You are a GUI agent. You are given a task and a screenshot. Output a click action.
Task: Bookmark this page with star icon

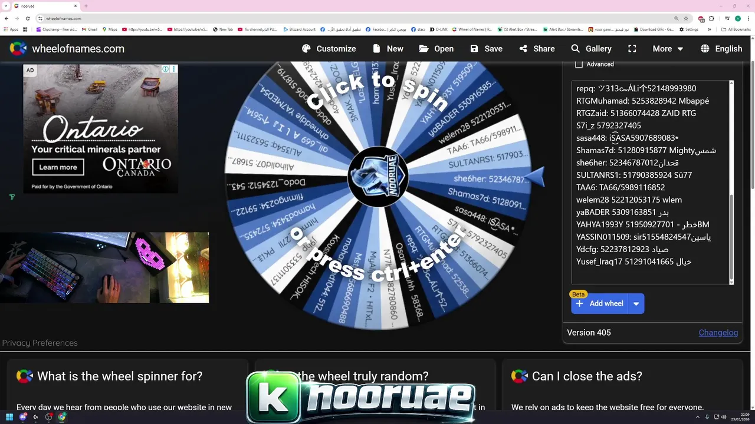[x=685, y=18]
